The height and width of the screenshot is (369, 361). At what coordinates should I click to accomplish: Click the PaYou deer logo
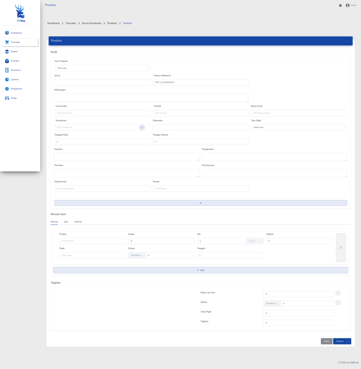(20, 13)
